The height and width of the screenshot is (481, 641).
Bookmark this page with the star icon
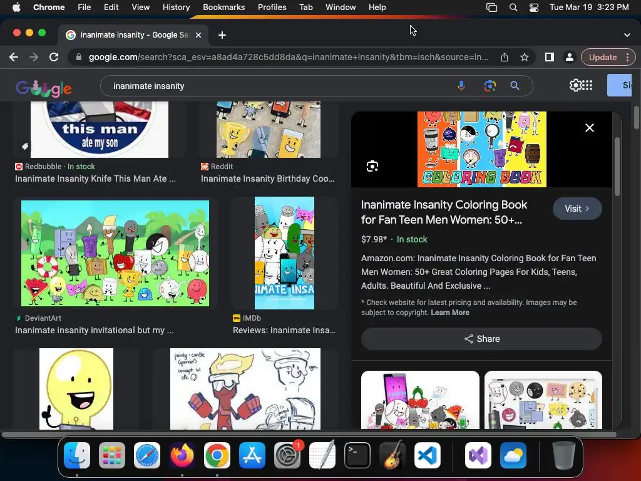525,57
